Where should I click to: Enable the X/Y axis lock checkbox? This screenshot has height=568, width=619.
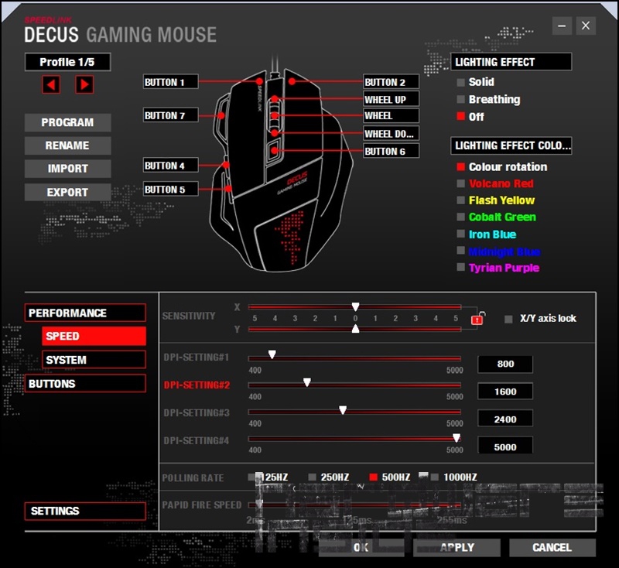click(508, 319)
